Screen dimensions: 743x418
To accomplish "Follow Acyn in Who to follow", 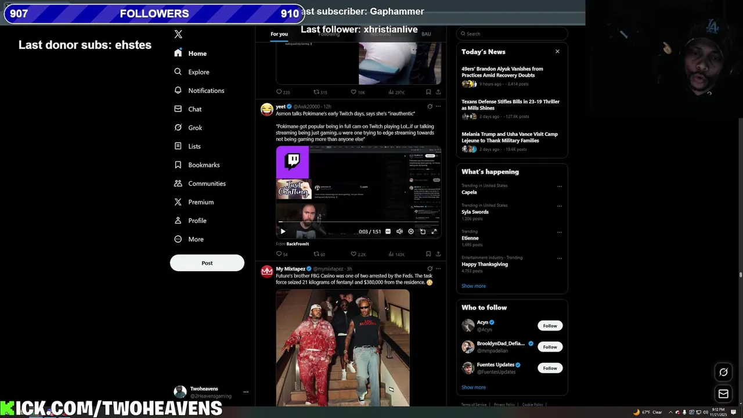I will (550, 326).
